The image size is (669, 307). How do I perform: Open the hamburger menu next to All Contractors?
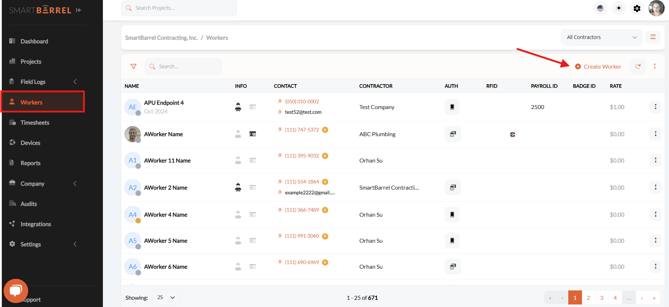point(653,37)
